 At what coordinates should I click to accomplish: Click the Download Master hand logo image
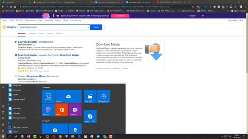tap(153, 52)
